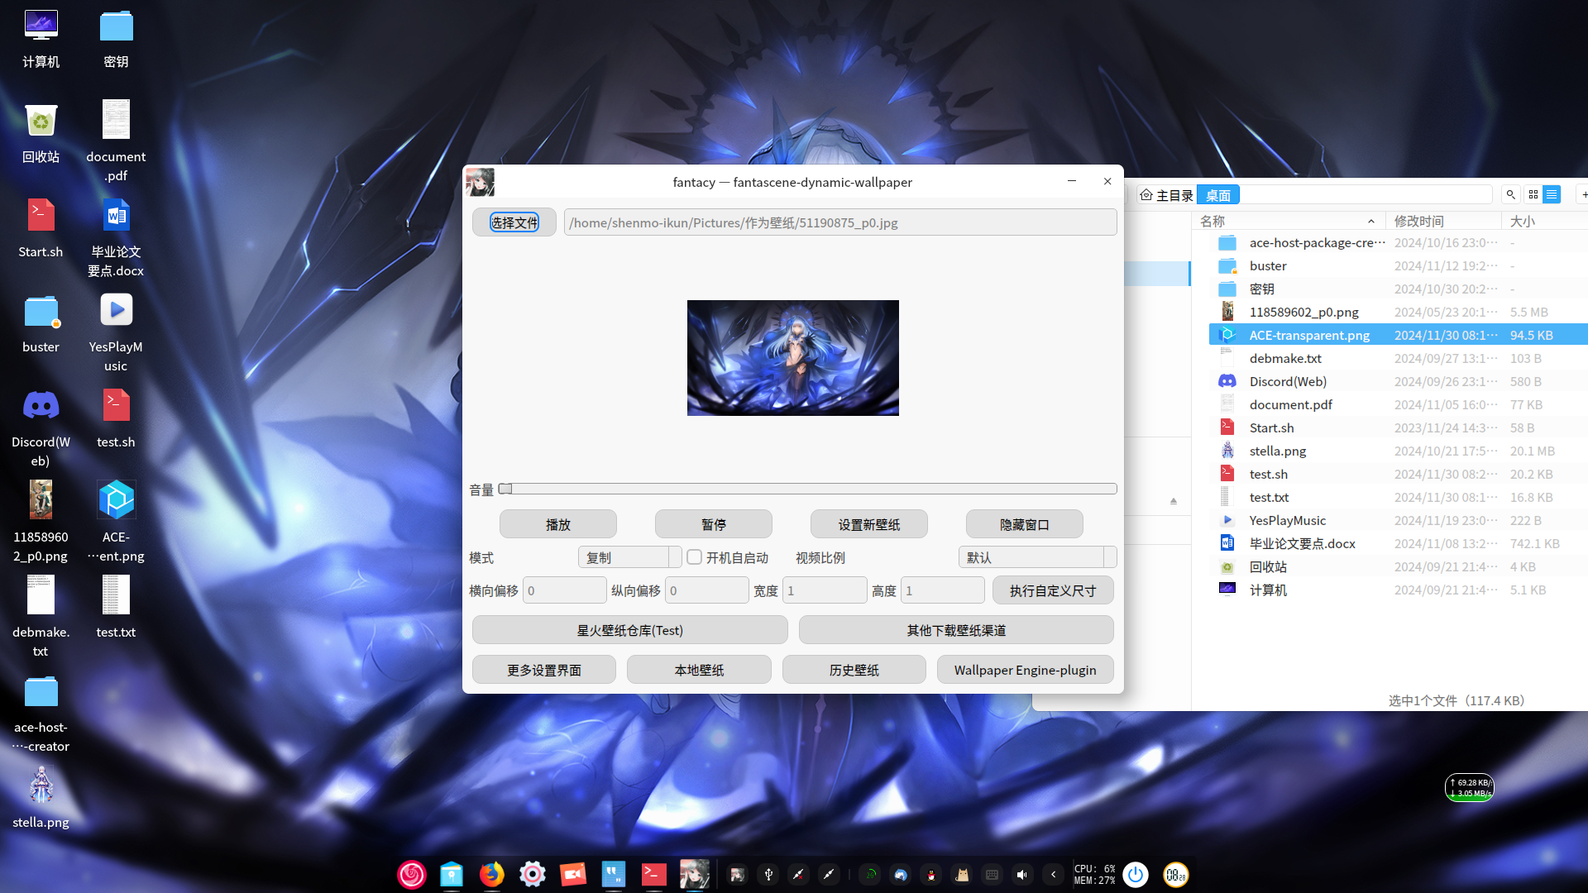This screenshot has height=893, width=1588.
Task: Select the 桌面 breadcrumb tab
Action: [1218, 195]
